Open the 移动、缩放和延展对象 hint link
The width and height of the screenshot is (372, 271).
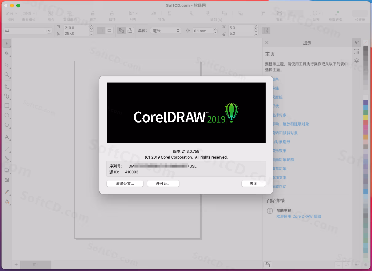pyautogui.click(x=291, y=124)
